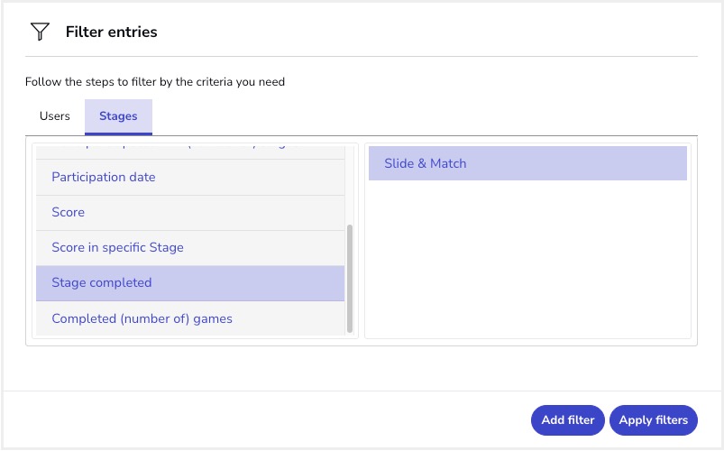Switch to the Users tab
The image size is (724, 451).
click(x=55, y=116)
